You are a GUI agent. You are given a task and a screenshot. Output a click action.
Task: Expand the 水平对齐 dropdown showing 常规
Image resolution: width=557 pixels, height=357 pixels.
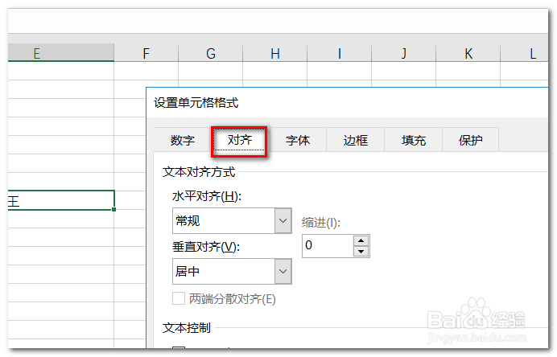tap(283, 221)
